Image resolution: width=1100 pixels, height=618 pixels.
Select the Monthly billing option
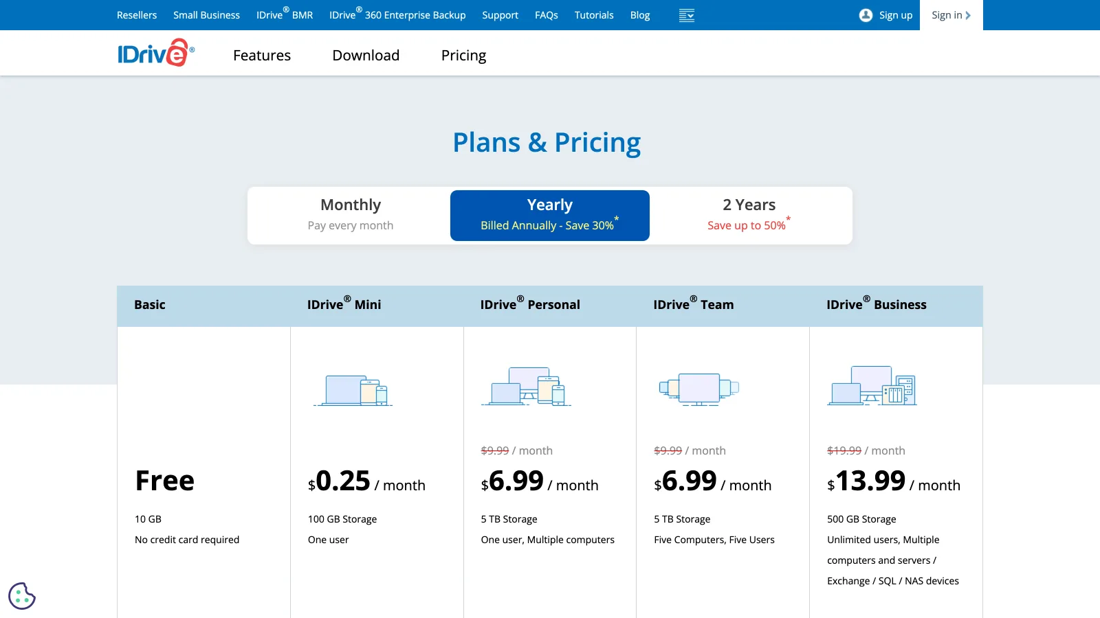pos(351,216)
